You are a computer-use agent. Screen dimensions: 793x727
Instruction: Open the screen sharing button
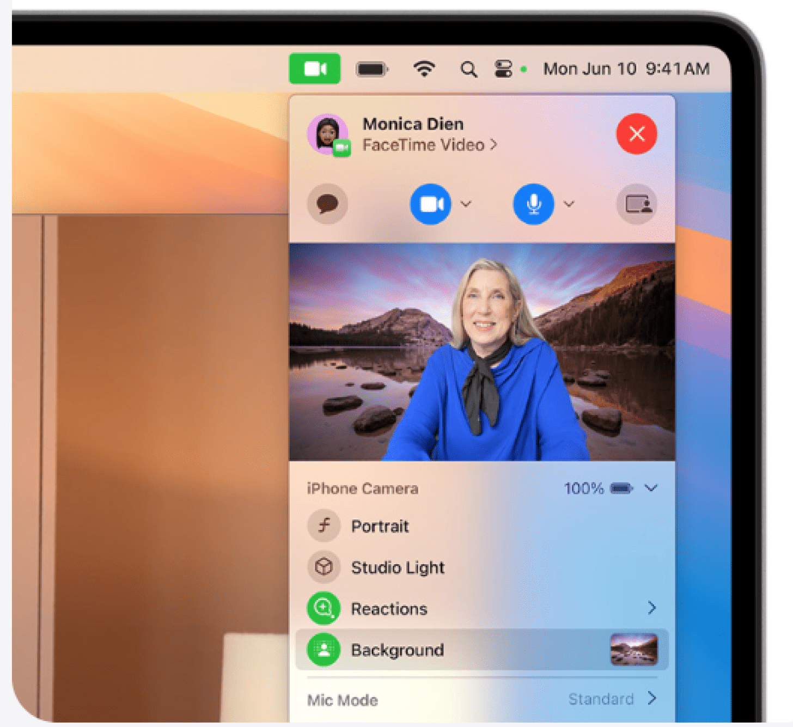[637, 204]
